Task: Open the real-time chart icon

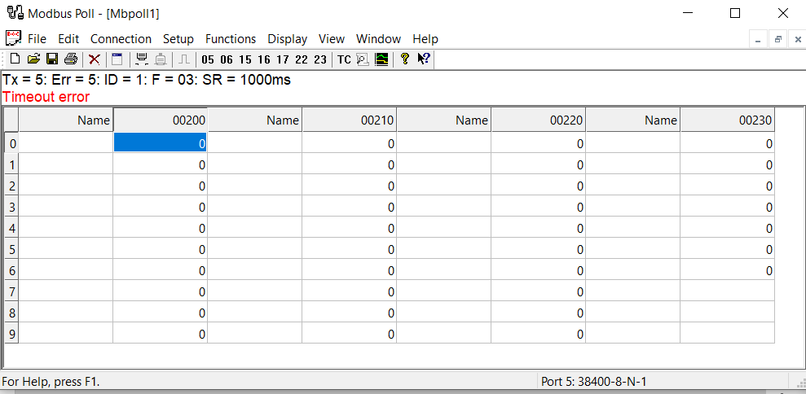Action: (381, 59)
